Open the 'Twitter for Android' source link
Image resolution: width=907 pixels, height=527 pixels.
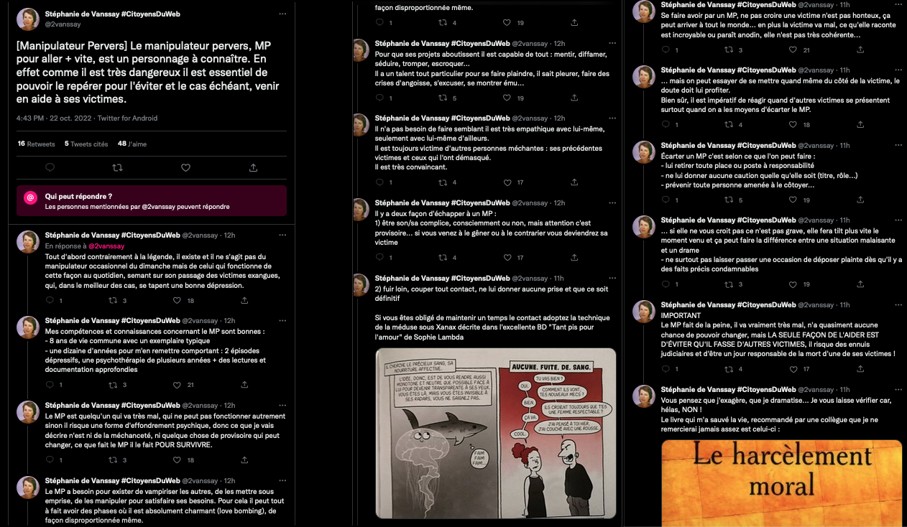(x=127, y=118)
